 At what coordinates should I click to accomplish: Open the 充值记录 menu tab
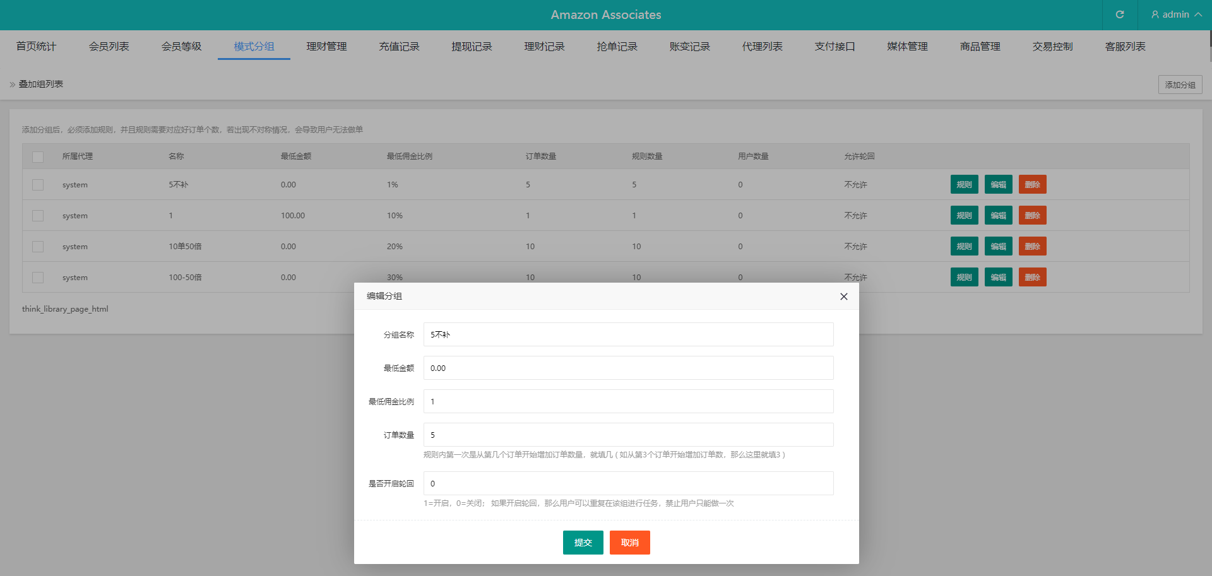click(x=399, y=46)
